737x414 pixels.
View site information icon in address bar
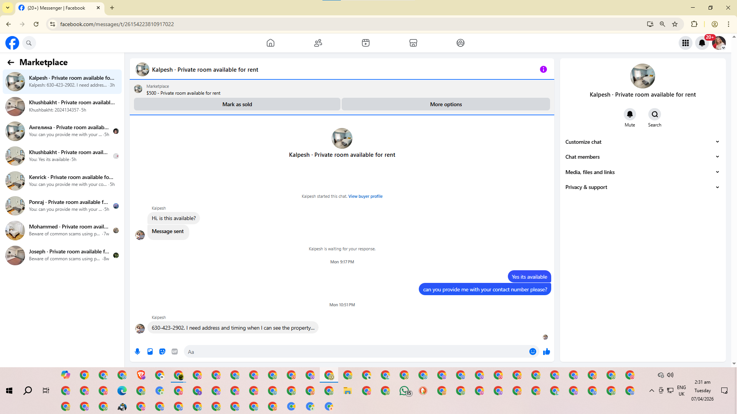pos(53,24)
